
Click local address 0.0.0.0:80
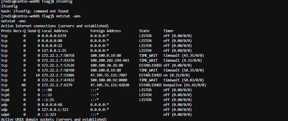point(52,41)
